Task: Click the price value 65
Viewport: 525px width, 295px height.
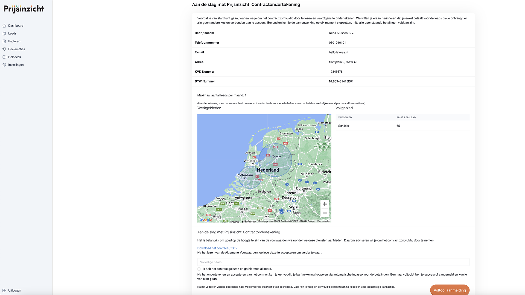Action: (398, 126)
